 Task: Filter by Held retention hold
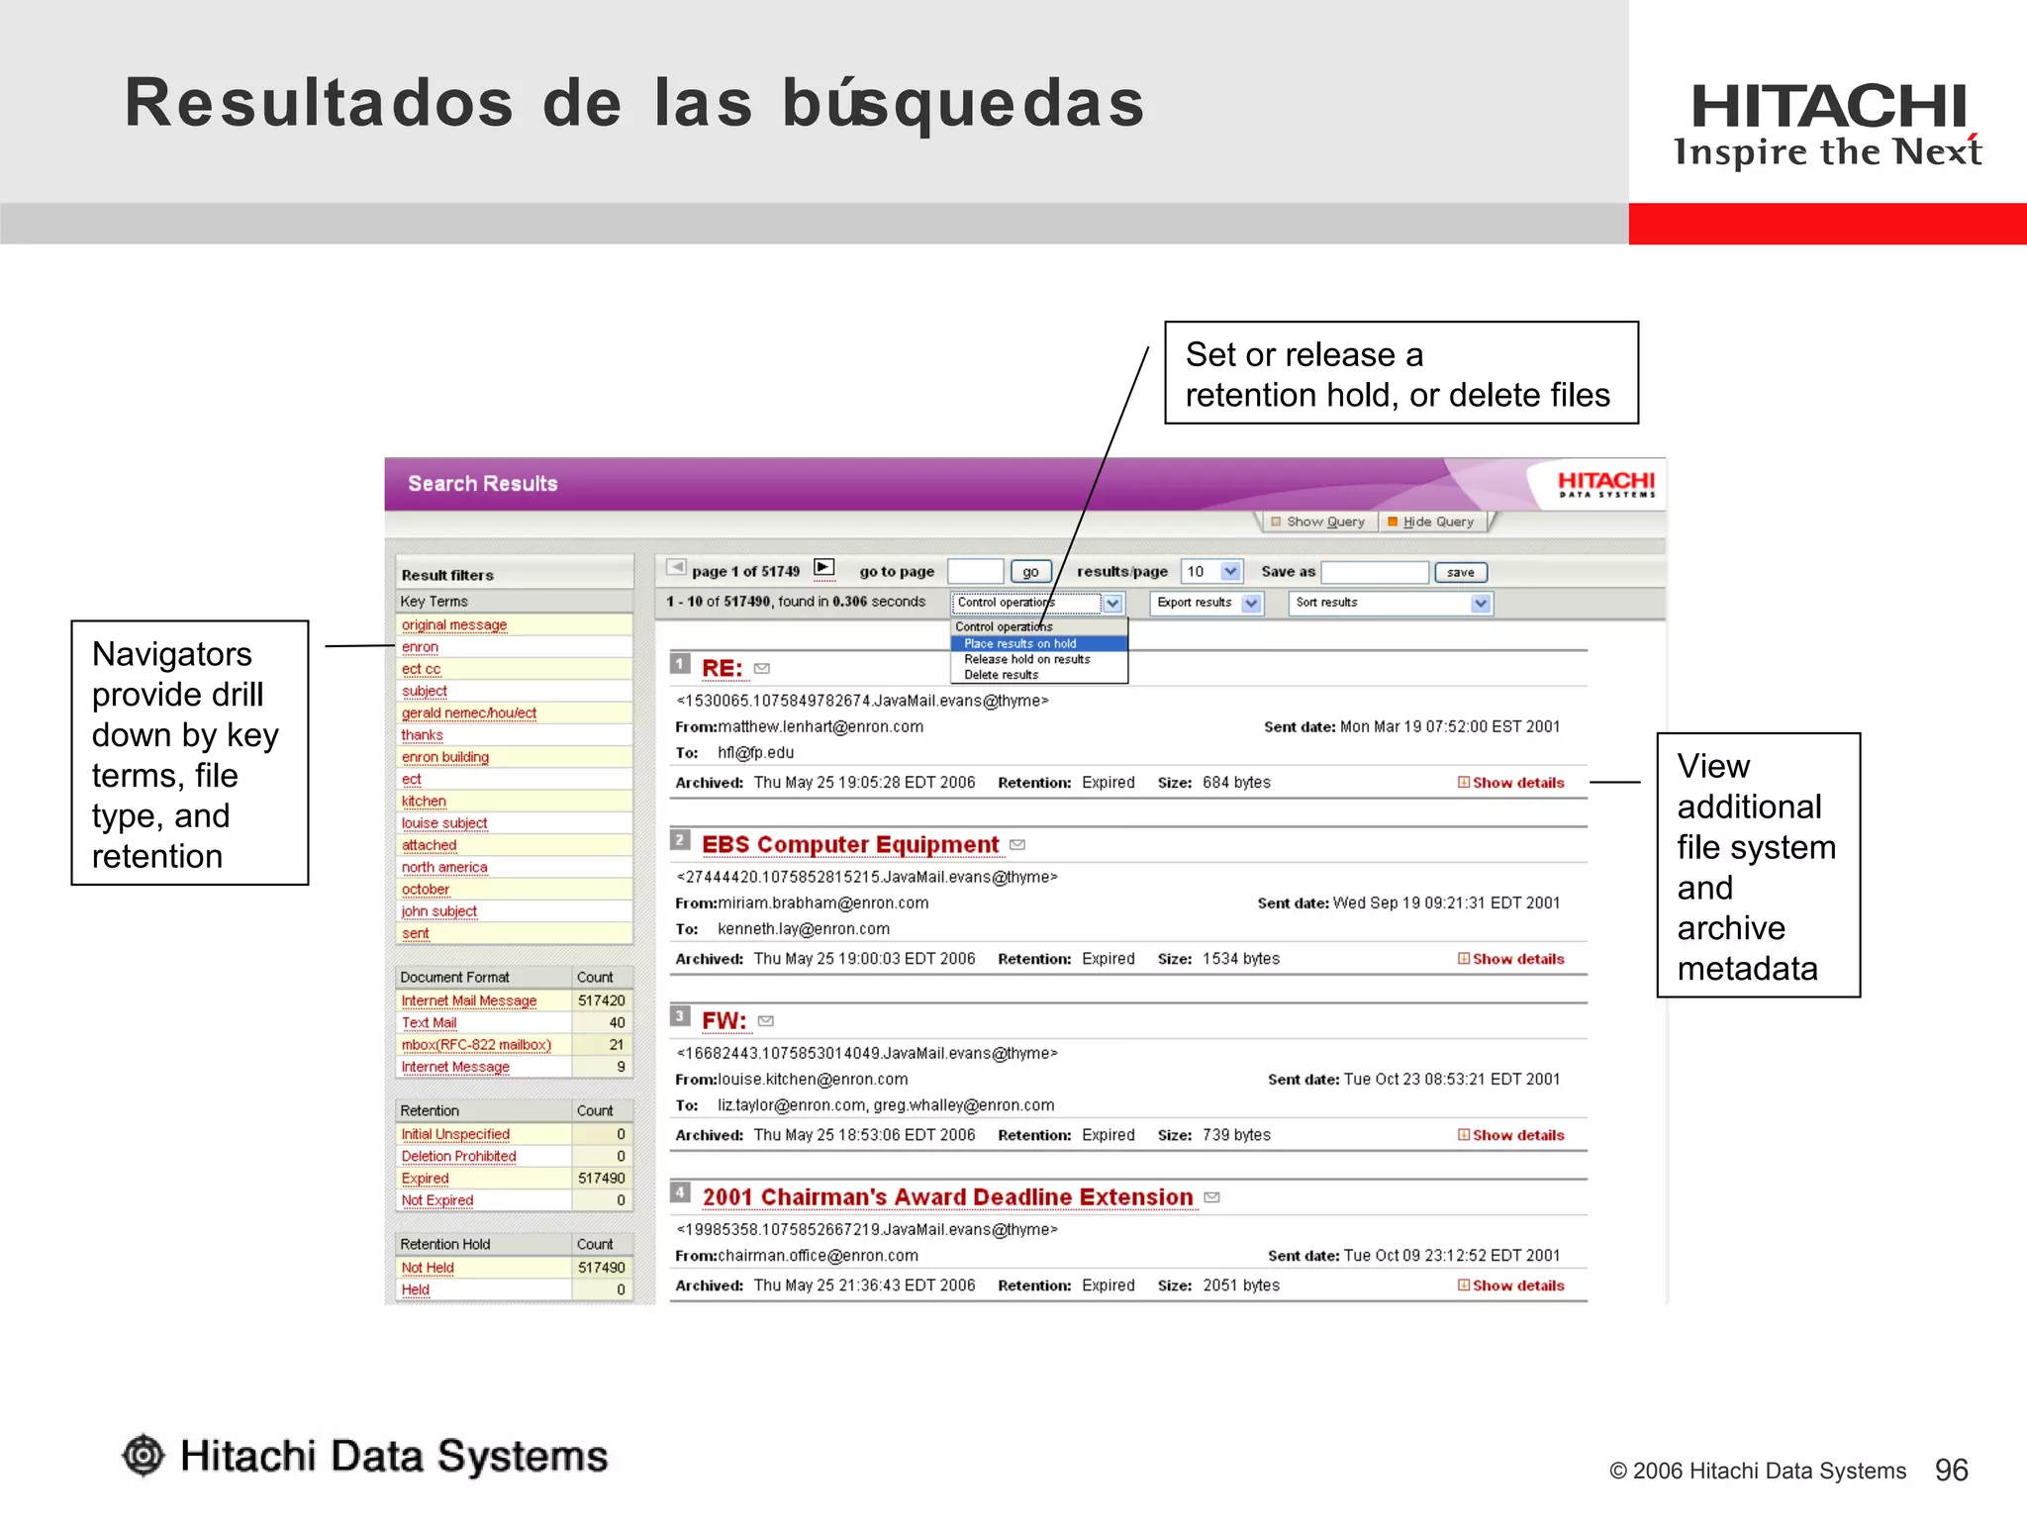pos(416,1289)
